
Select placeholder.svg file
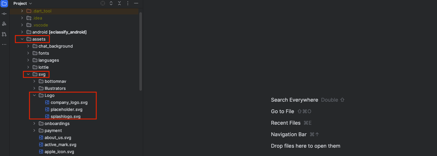click(66, 109)
